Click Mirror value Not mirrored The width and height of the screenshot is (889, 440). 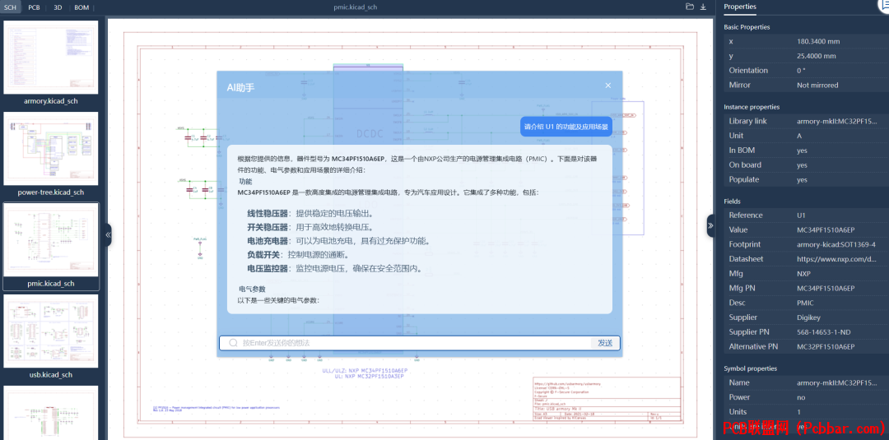click(817, 85)
